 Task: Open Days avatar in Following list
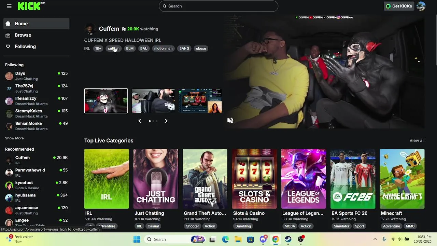[9, 76]
